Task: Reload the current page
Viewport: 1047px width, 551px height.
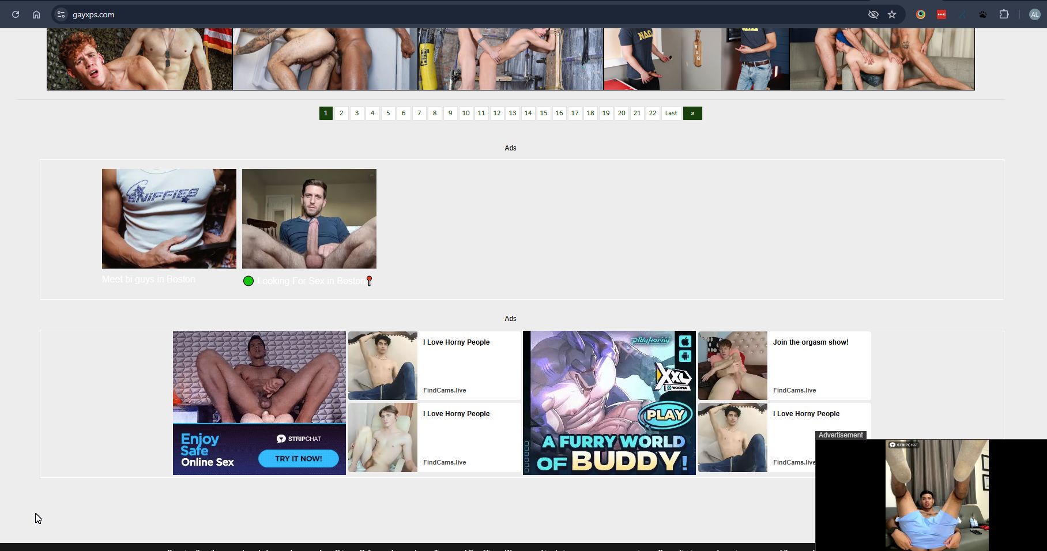Action: click(x=16, y=14)
